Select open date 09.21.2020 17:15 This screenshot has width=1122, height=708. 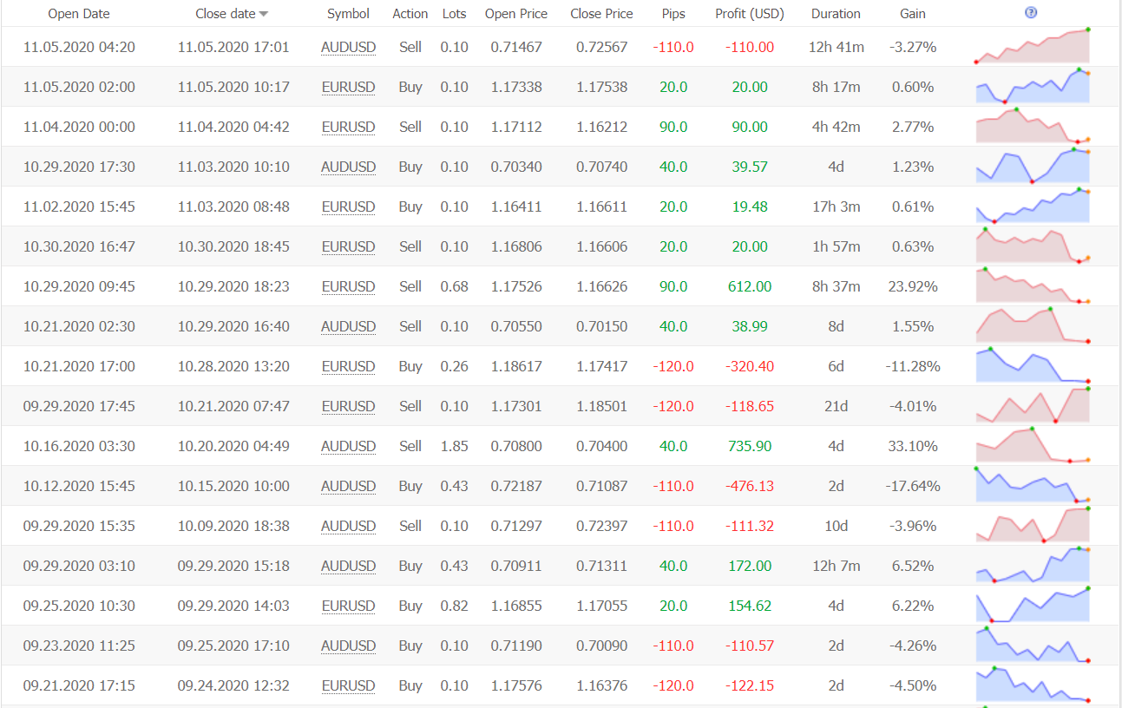pos(79,685)
